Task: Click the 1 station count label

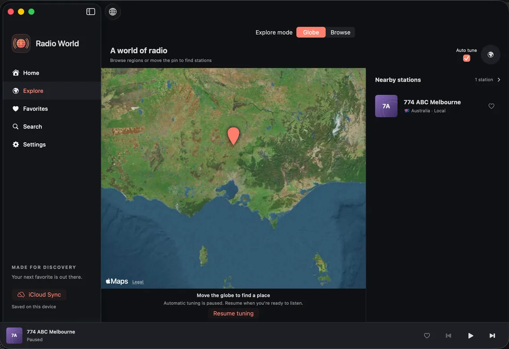Action: (484, 80)
